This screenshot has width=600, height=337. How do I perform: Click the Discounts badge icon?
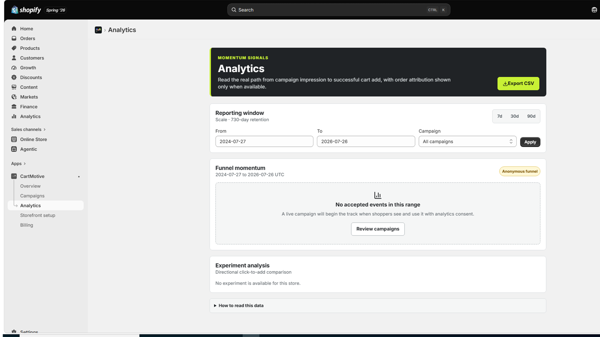coord(14,77)
